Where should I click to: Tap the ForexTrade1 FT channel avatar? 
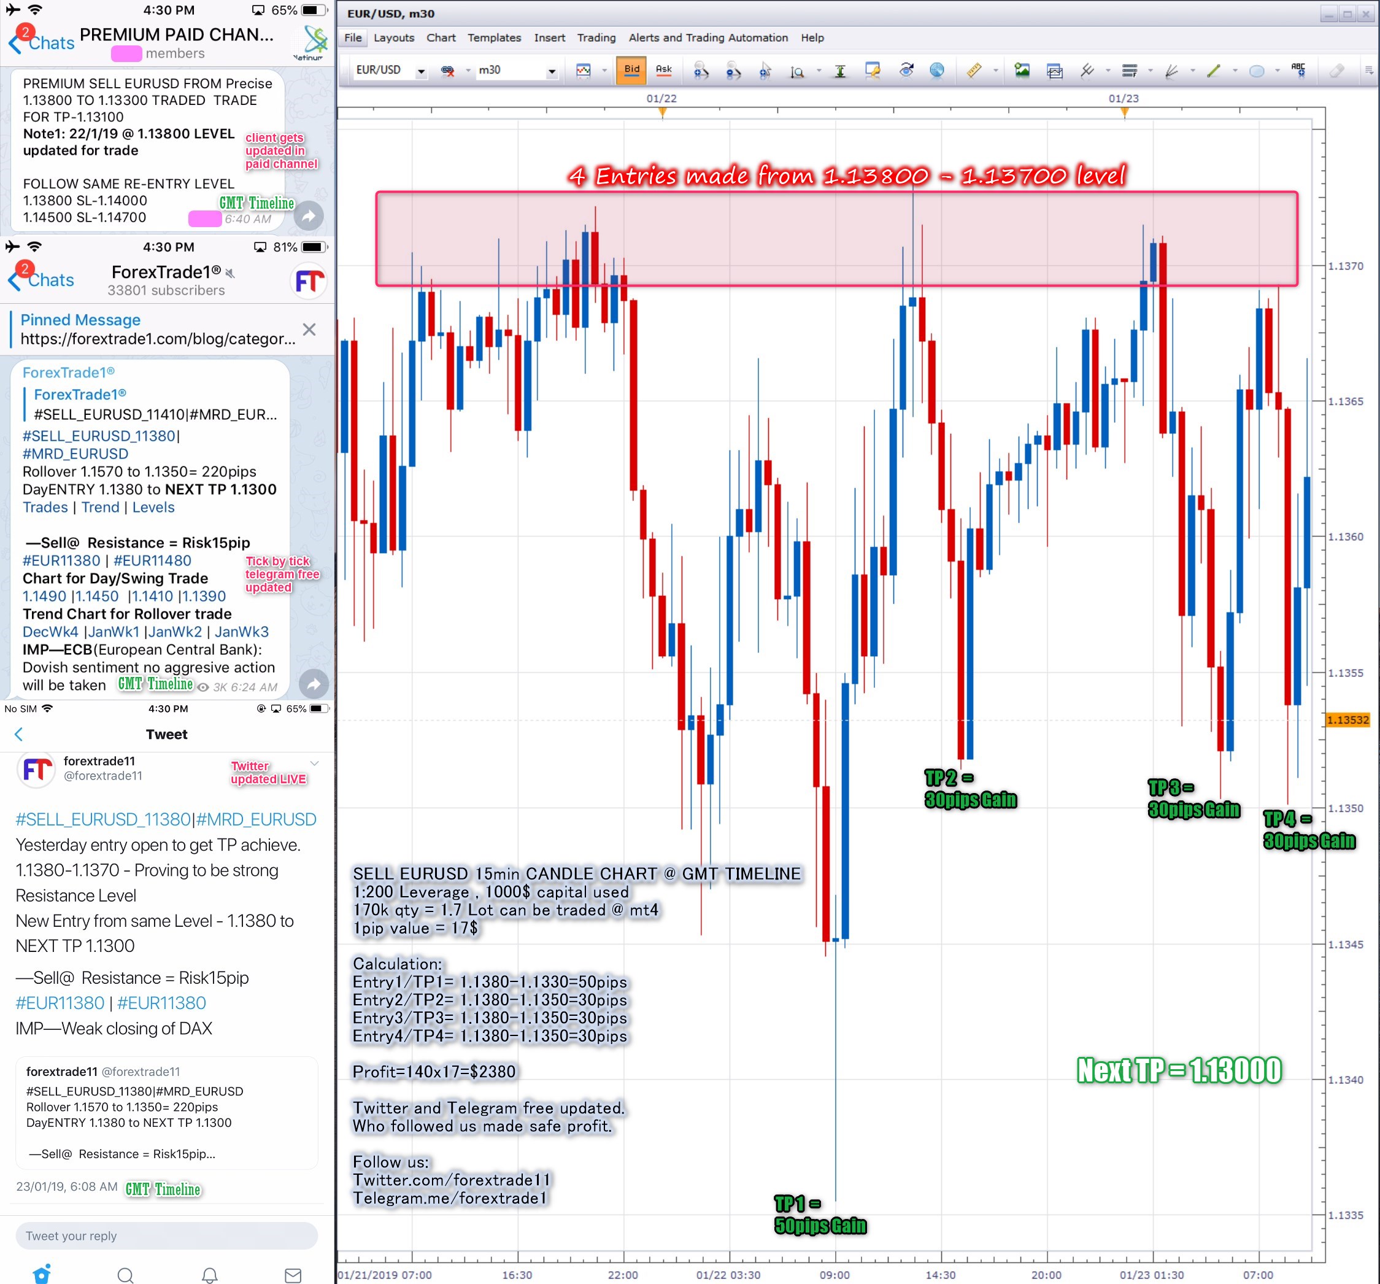point(308,281)
